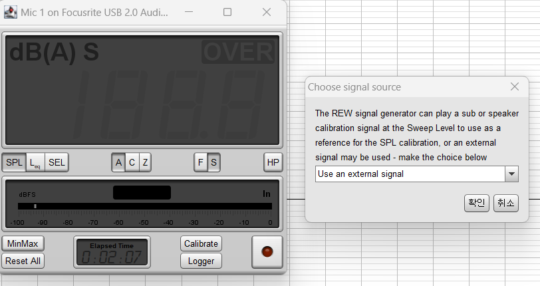Click the MinMax button

[23, 243]
